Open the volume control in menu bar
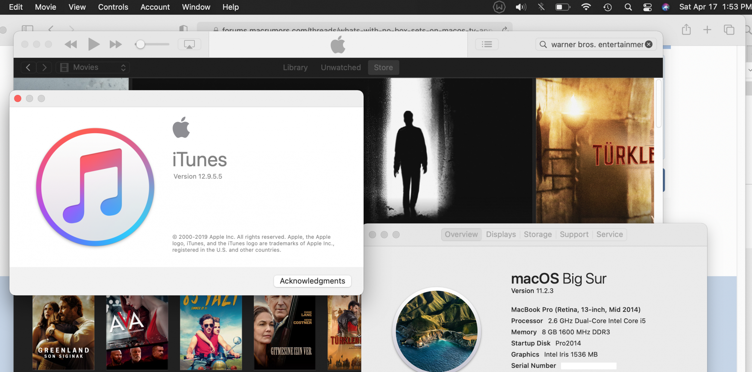Viewport: 752px width, 372px height. click(x=521, y=7)
